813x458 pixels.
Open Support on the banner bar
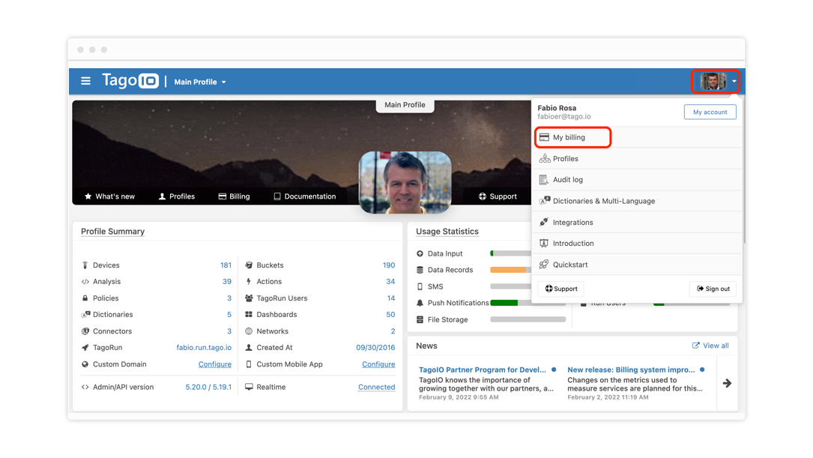tap(498, 196)
